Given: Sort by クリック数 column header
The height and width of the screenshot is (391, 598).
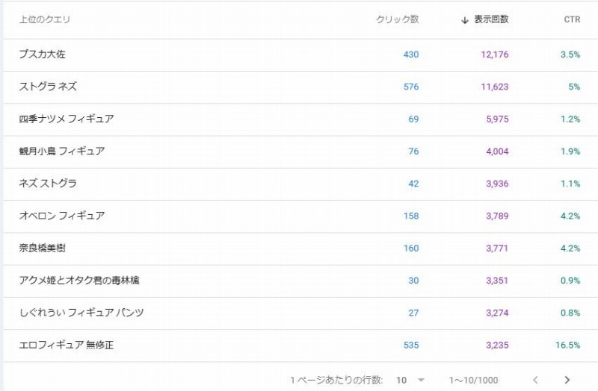Looking at the screenshot, I should coord(397,20).
